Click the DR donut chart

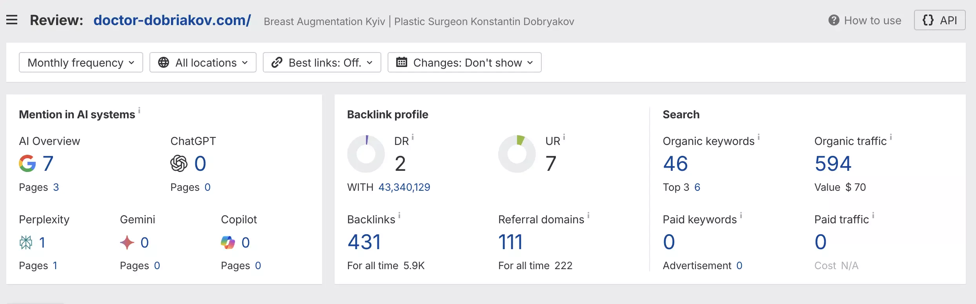point(366,154)
